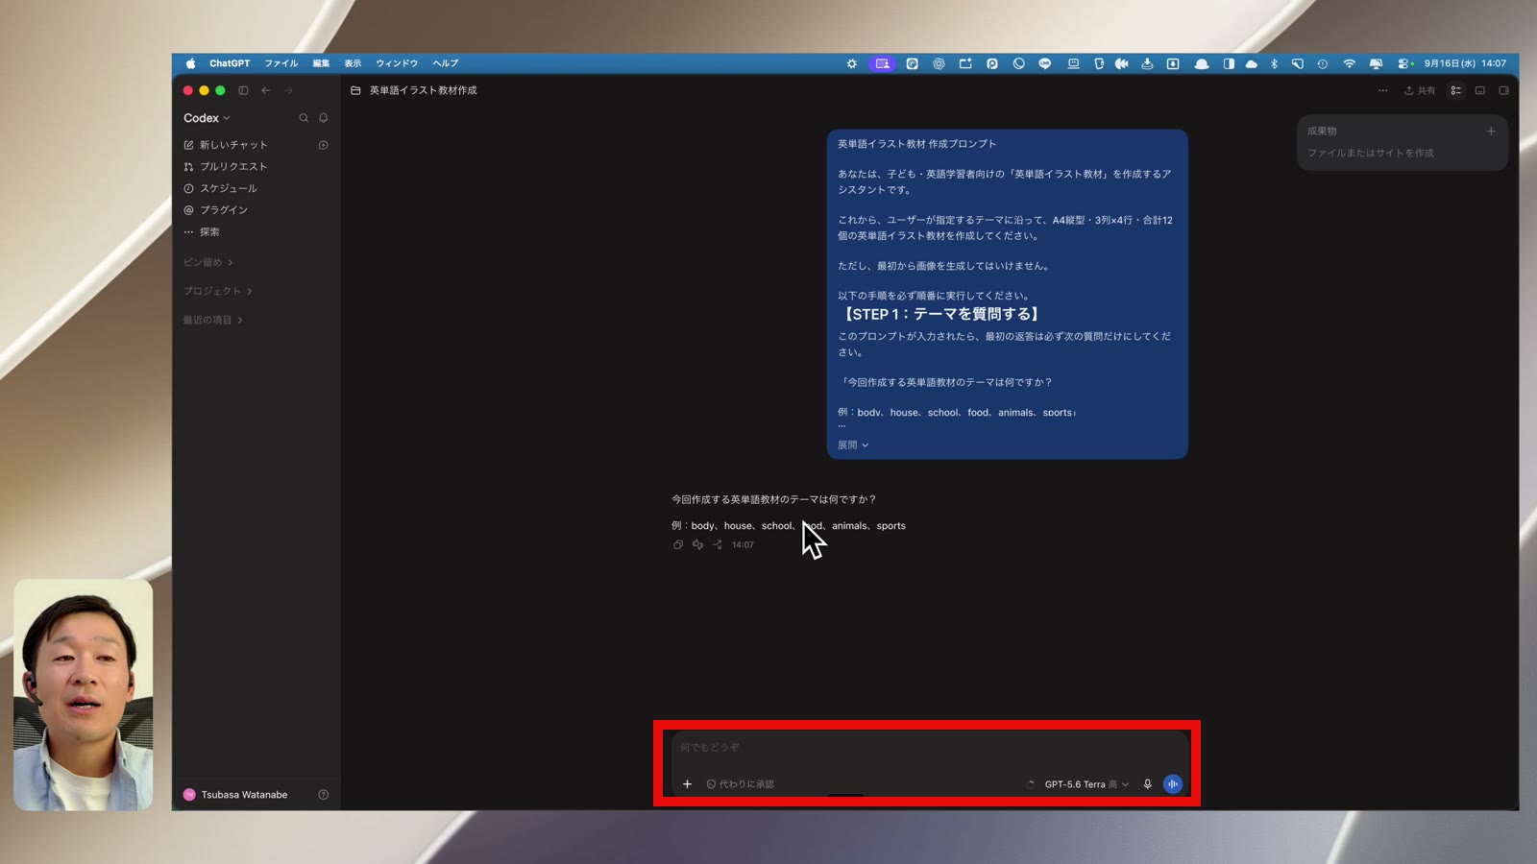Click the ChatGPT knot icon in menu bar

pos(939,63)
